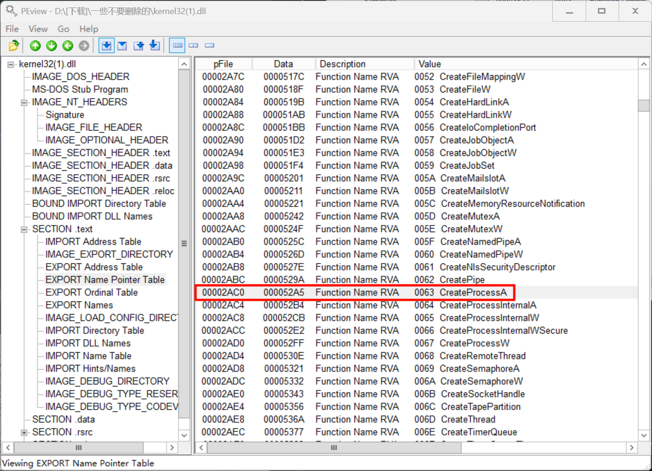Open the View menu
This screenshot has height=471, width=652.
point(38,29)
